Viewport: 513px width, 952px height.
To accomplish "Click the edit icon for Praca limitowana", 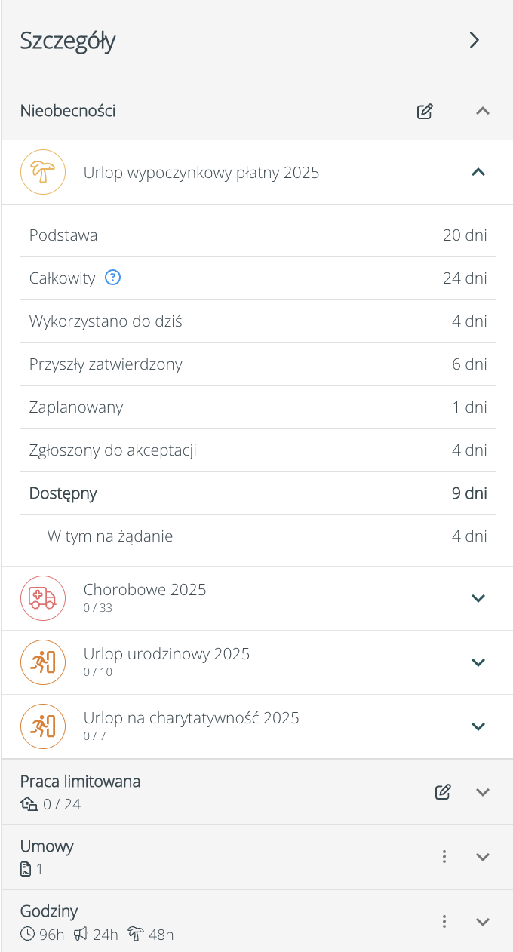I will pyautogui.click(x=444, y=792).
